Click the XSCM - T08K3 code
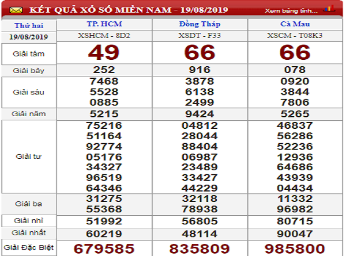The width and height of the screenshot is (346, 256). [294, 36]
